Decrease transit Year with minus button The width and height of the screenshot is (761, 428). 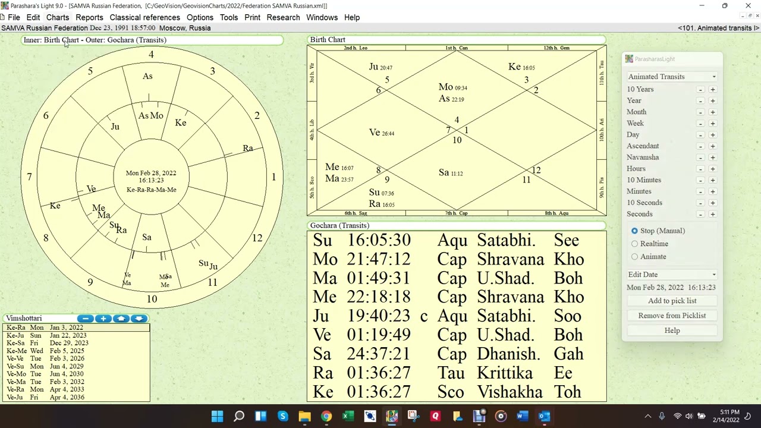[700, 101]
